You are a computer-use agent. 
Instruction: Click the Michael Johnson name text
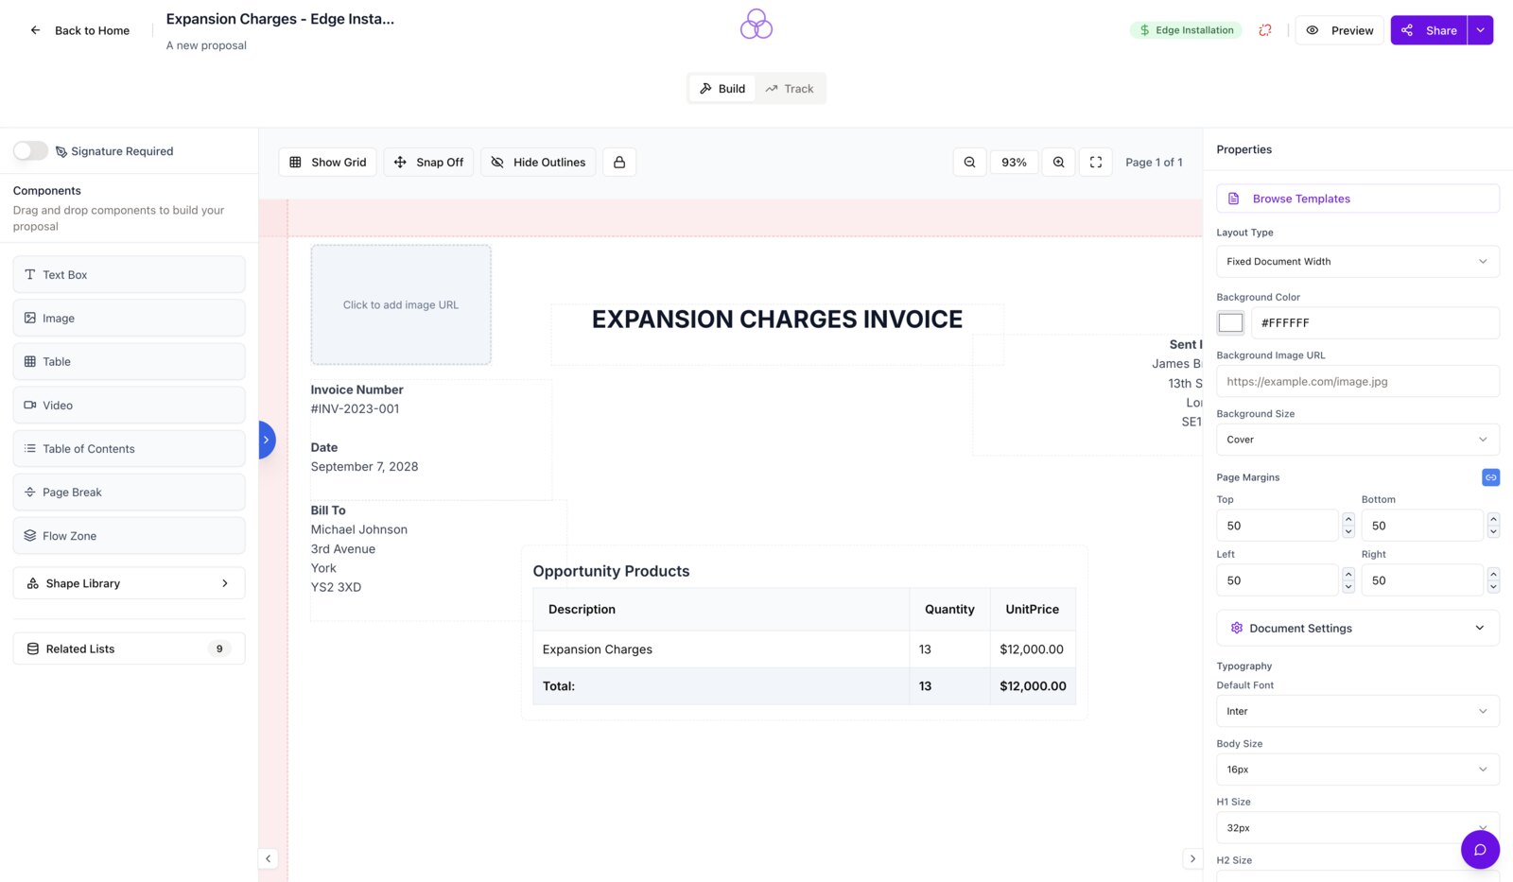(359, 530)
